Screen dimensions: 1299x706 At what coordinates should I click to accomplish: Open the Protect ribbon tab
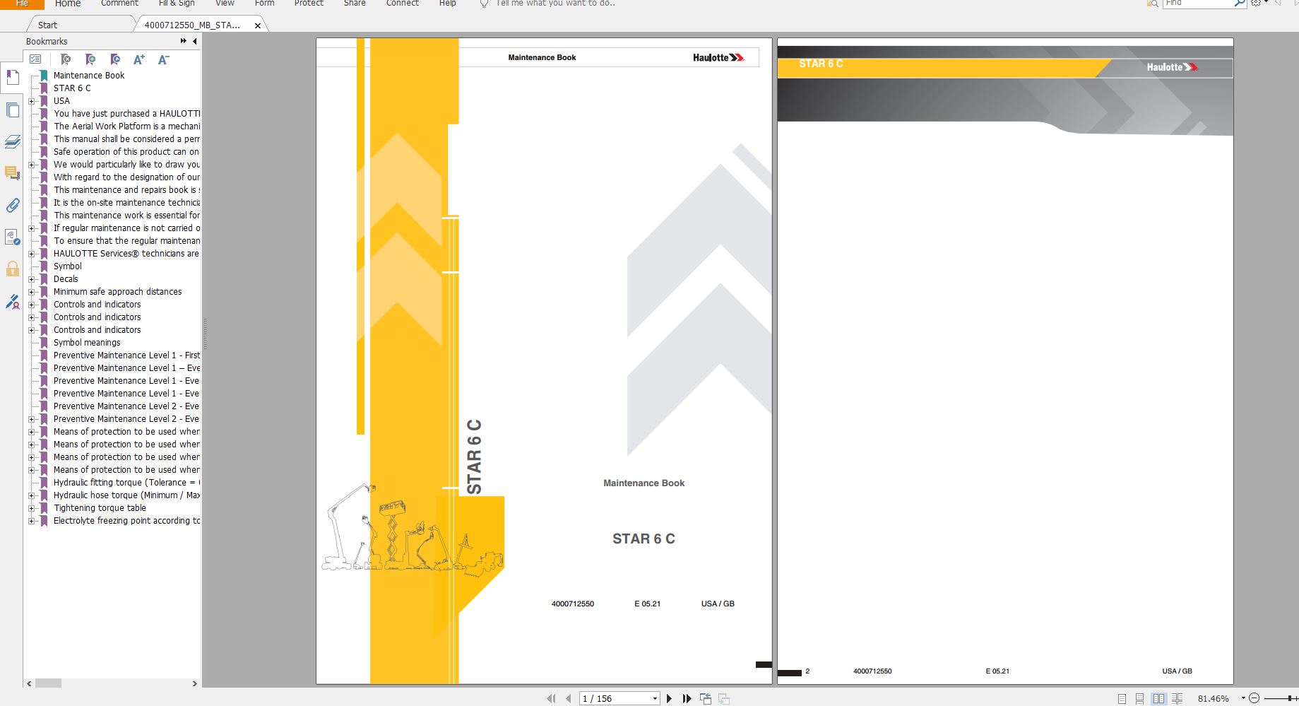point(309,4)
